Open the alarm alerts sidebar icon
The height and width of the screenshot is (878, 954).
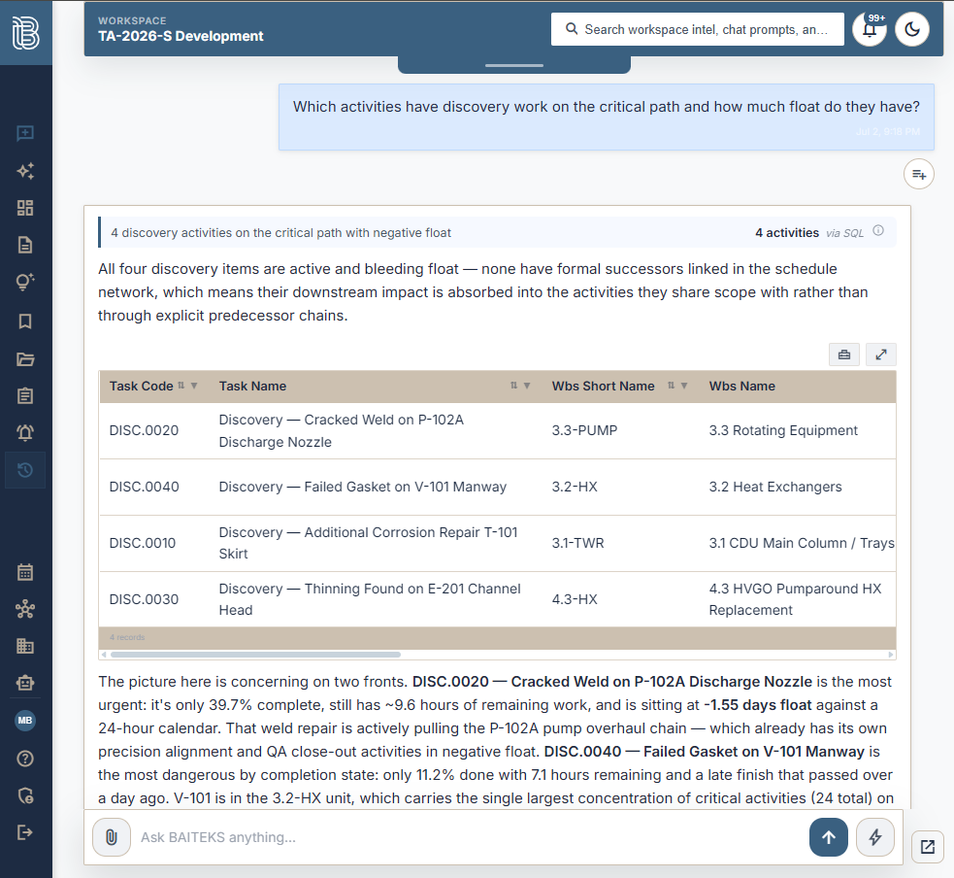pyautogui.click(x=25, y=433)
